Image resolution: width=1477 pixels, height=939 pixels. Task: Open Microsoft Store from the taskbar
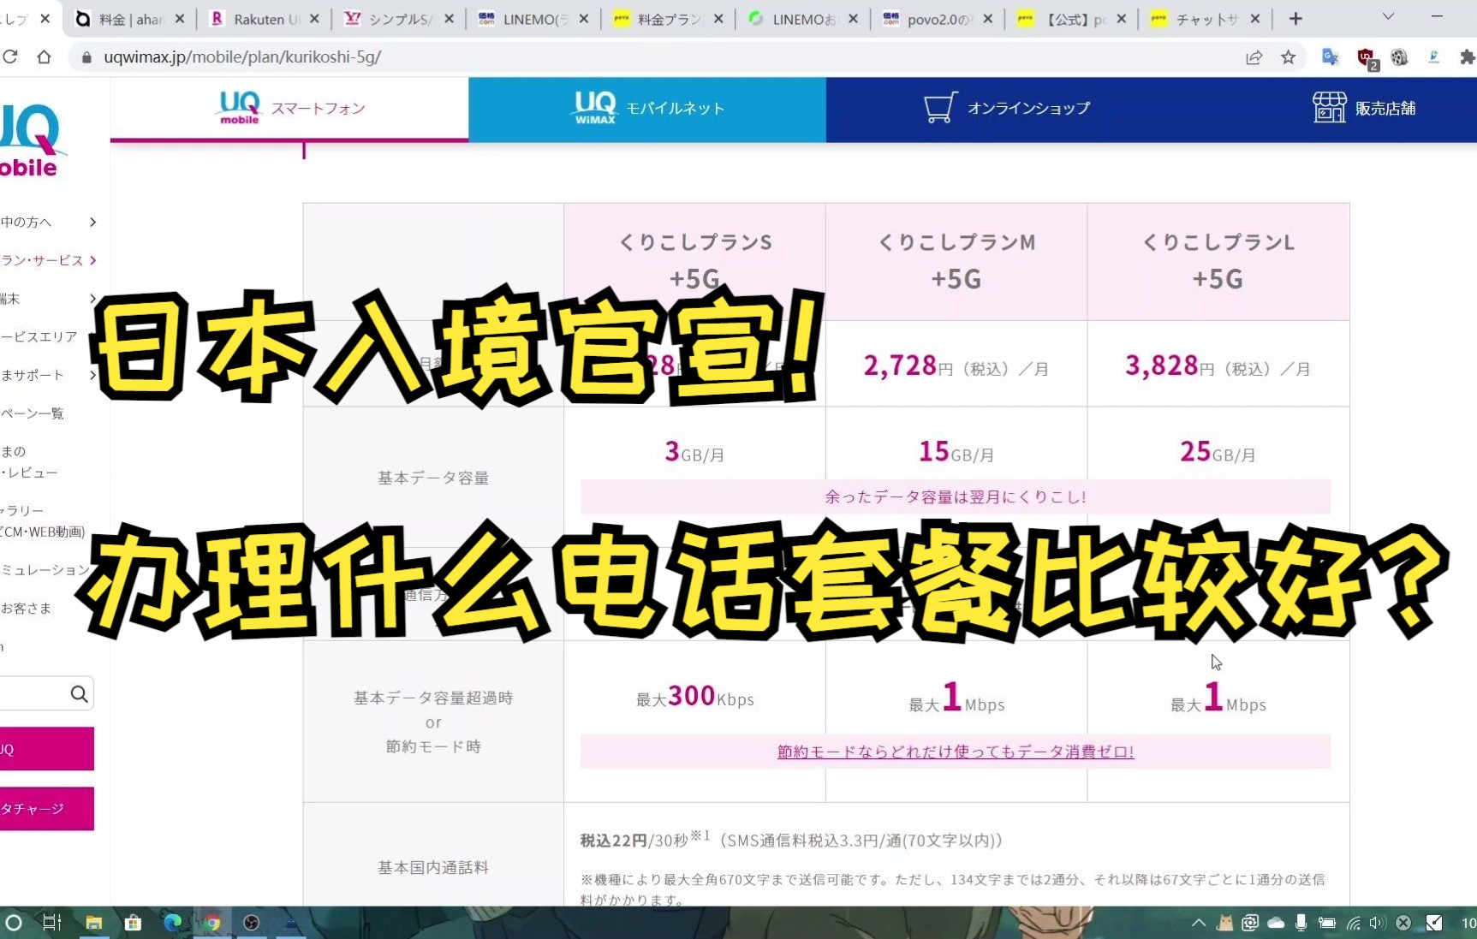(x=133, y=922)
